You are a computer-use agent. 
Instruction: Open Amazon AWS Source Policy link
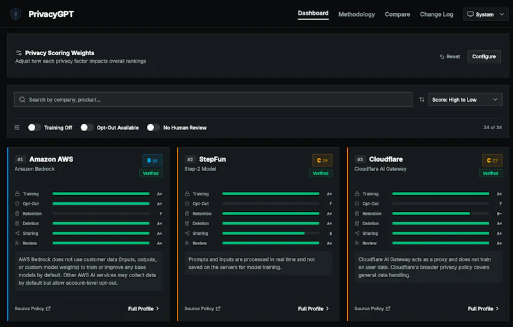(x=33, y=308)
